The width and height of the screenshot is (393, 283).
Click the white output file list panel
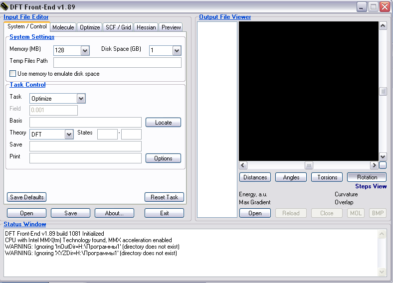[217, 120]
